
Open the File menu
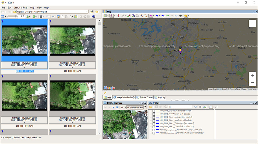coord(3,7)
